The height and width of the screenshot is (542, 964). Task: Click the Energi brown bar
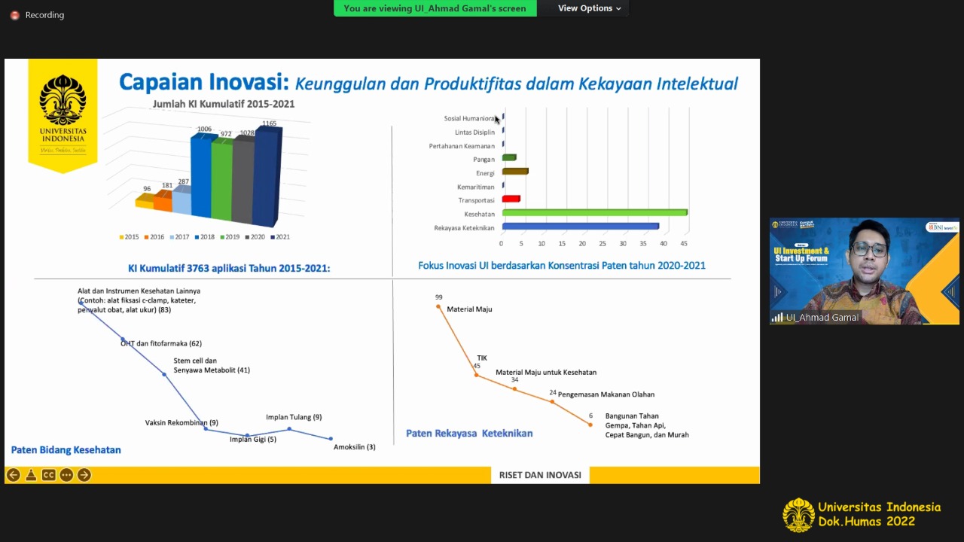[515, 172]
